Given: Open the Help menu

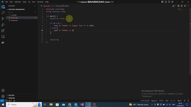Looking at the screenshot, I should point(47,2).
